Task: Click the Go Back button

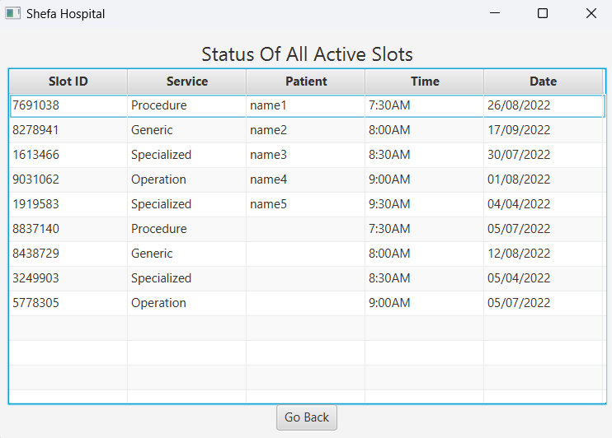Action: point(307,417)
